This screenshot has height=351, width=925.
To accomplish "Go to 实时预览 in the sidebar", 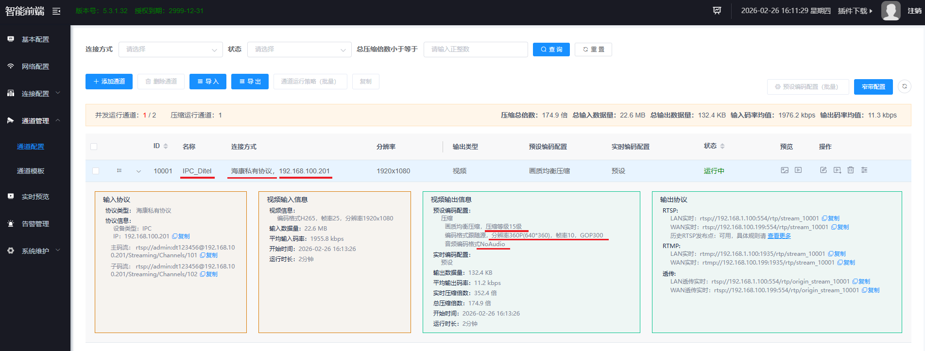I will pyautogui.click(x=35, y=197).
